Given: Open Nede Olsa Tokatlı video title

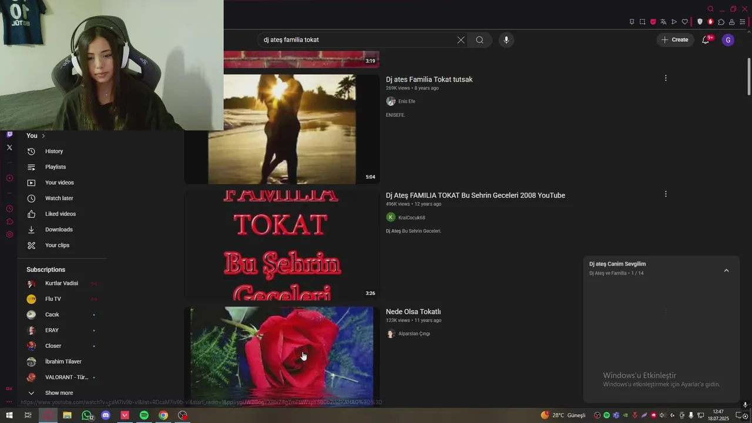Looking at the screenshot, I should (x=413, y=312).
